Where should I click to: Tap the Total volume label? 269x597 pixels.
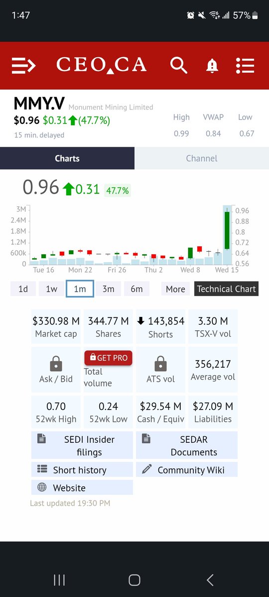(98, 377)
